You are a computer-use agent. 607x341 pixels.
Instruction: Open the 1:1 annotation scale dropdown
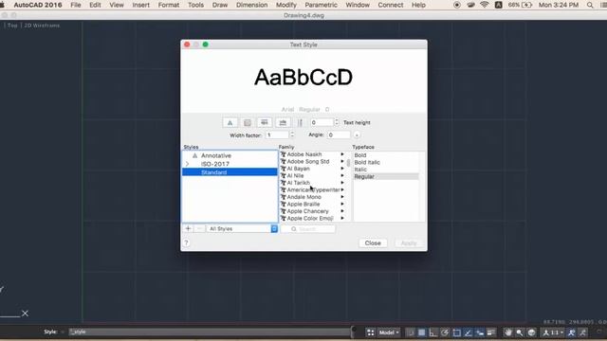(x=553, y=332)
